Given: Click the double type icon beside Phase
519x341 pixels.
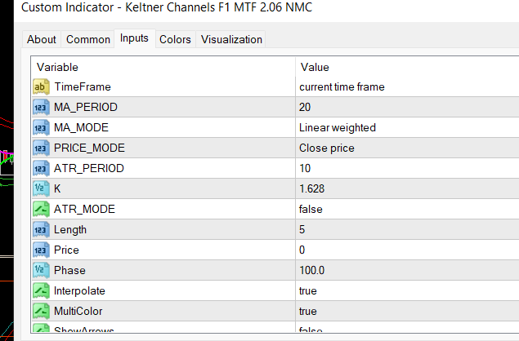Looking at the screenshot, I should 41,270.
